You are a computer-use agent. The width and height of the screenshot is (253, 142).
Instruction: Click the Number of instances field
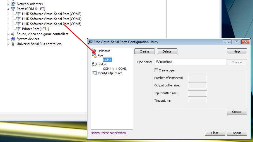pos(197,78)
